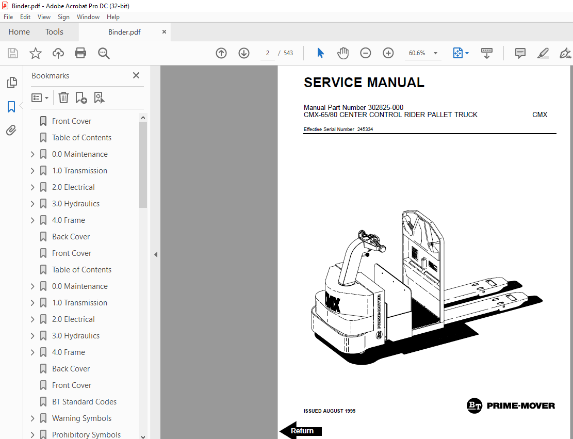
Task: Click the page number input field
Action: 268,53
